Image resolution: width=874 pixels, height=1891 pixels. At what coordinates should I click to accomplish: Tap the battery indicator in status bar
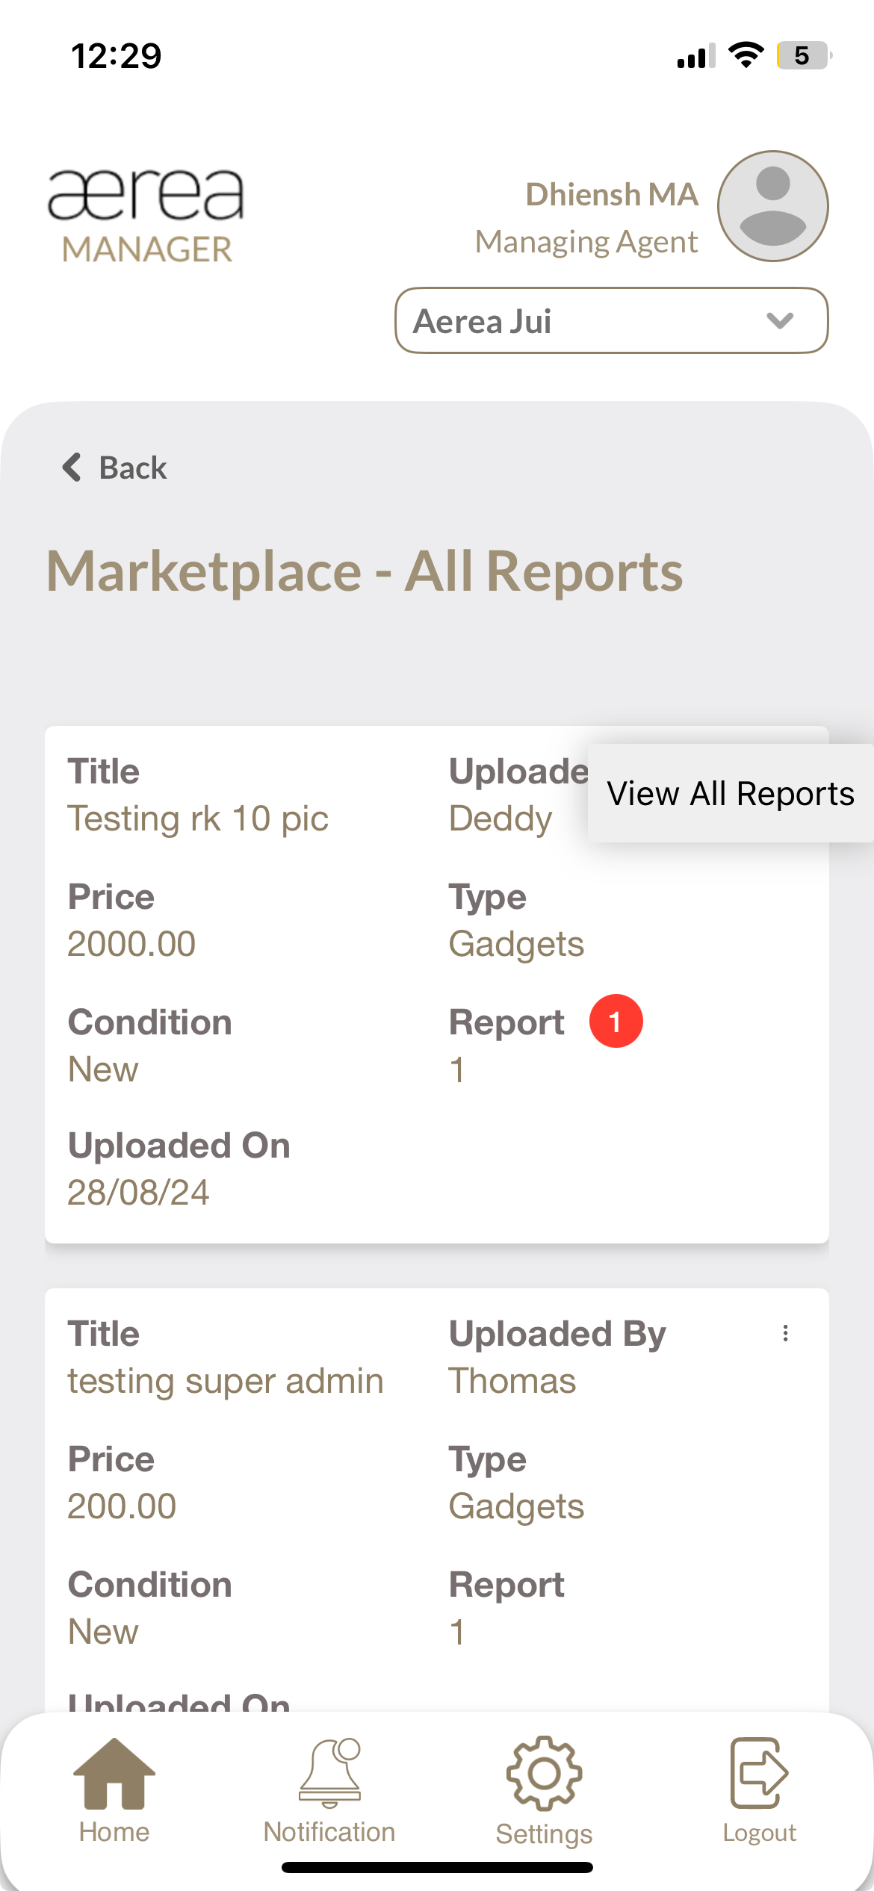[803, 55]
